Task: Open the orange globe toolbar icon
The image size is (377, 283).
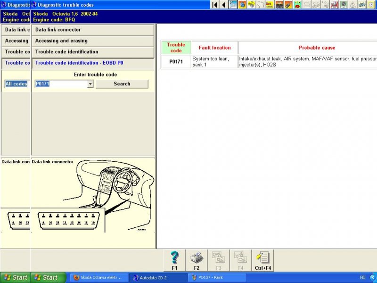Action: pos(242,5)
